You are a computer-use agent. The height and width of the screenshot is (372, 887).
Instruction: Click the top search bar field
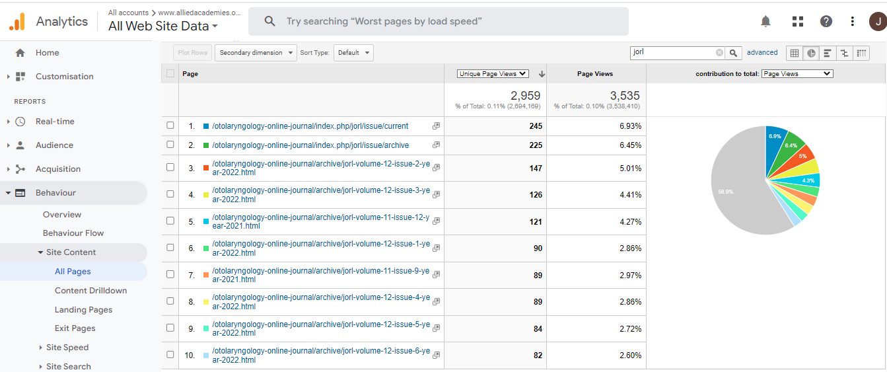pos(438,21)
